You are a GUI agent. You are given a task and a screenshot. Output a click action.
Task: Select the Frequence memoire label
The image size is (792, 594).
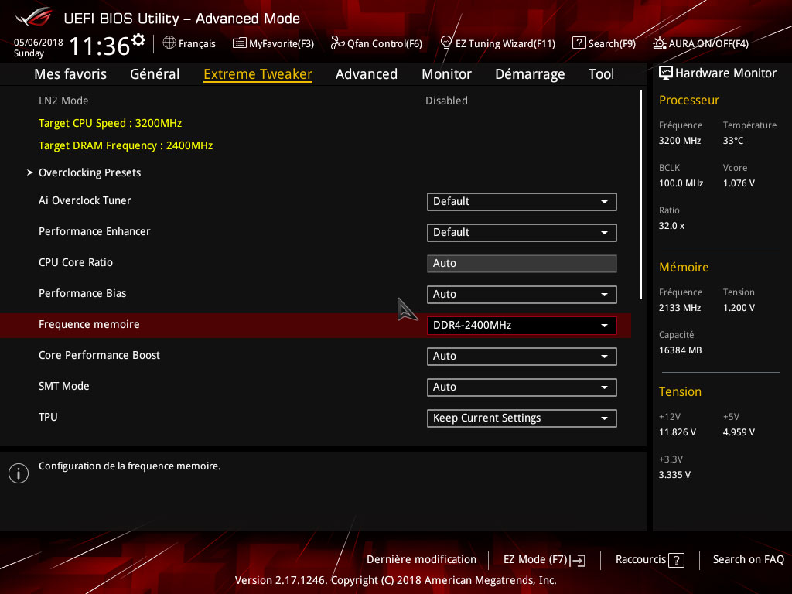click(x=89, y=324)
